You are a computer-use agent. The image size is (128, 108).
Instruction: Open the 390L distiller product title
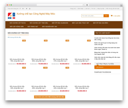(82, 60)
